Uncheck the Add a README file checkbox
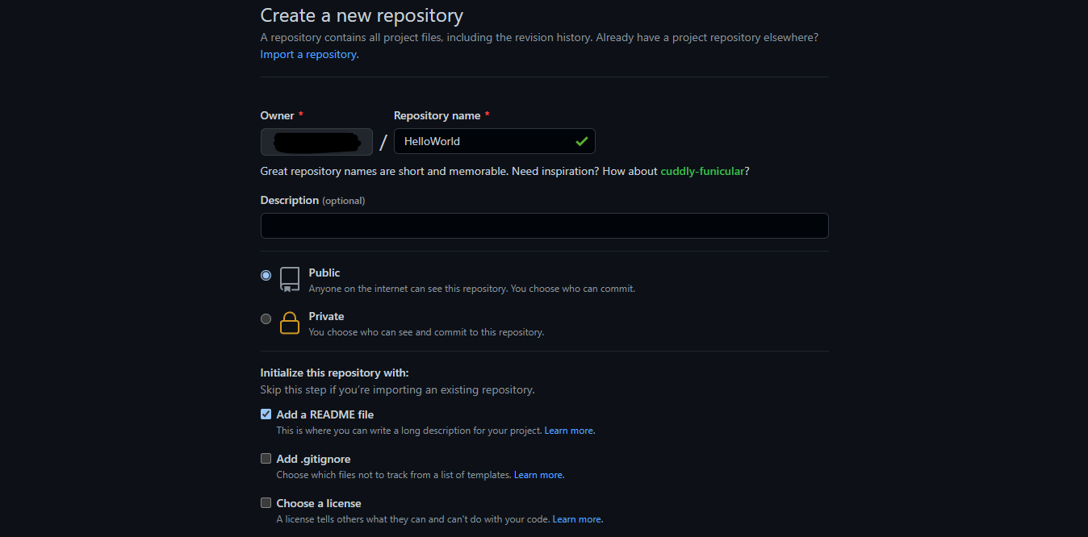The width and height of the screenshot is (1088, 537). pyautogui.click(x=266, y=414)
